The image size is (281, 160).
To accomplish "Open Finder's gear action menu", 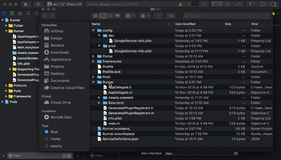I will 145,16.
